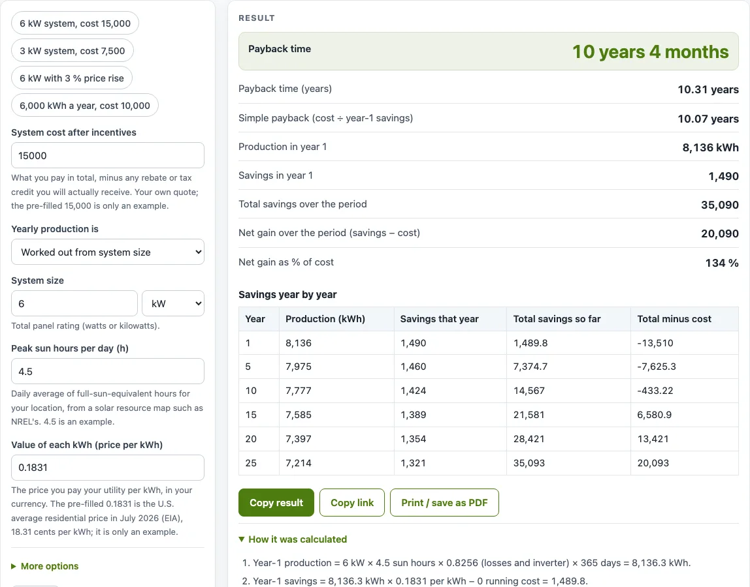
Task: Click the 'Payback time' label in the result banner
Action: point(280,49)
